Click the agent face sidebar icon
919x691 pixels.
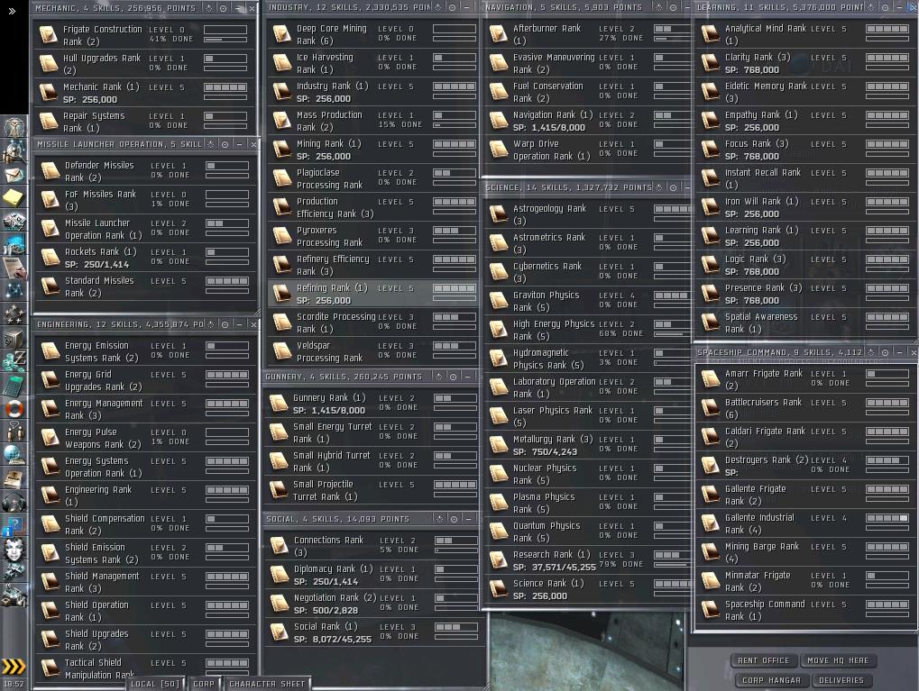point(14,549)
